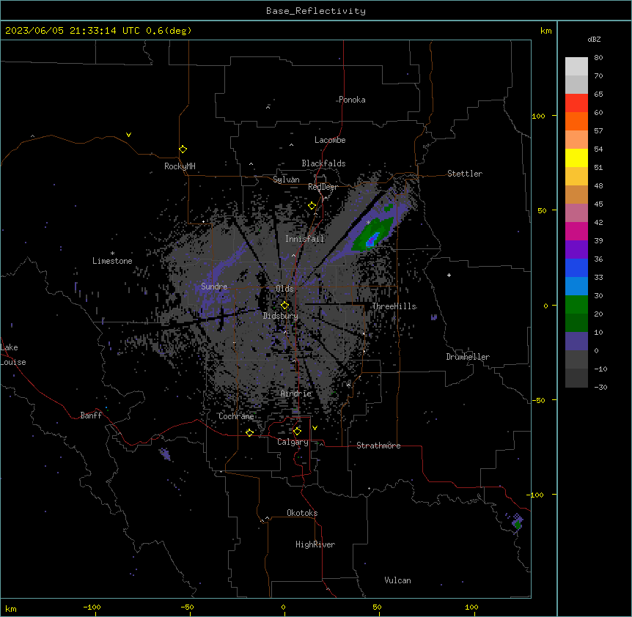Click the white caret marker below Innisfail label

[293, 255]
